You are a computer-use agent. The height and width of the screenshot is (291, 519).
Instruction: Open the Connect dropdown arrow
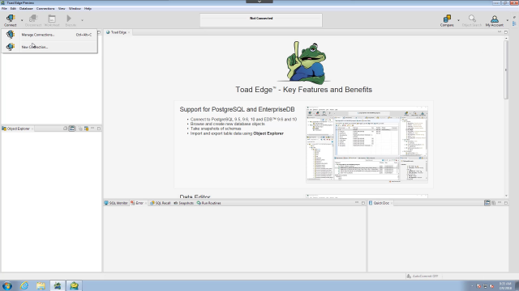[x=22, y=20]
